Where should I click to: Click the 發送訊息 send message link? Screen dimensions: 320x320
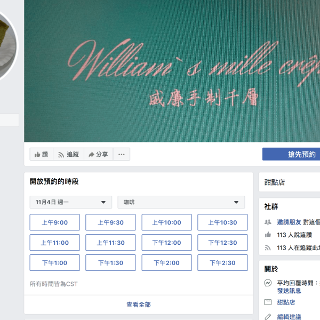[289, 291]
